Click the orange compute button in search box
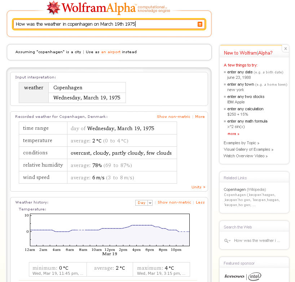The width and height of the screenshot is (295, 282). (x=200, y=24)
